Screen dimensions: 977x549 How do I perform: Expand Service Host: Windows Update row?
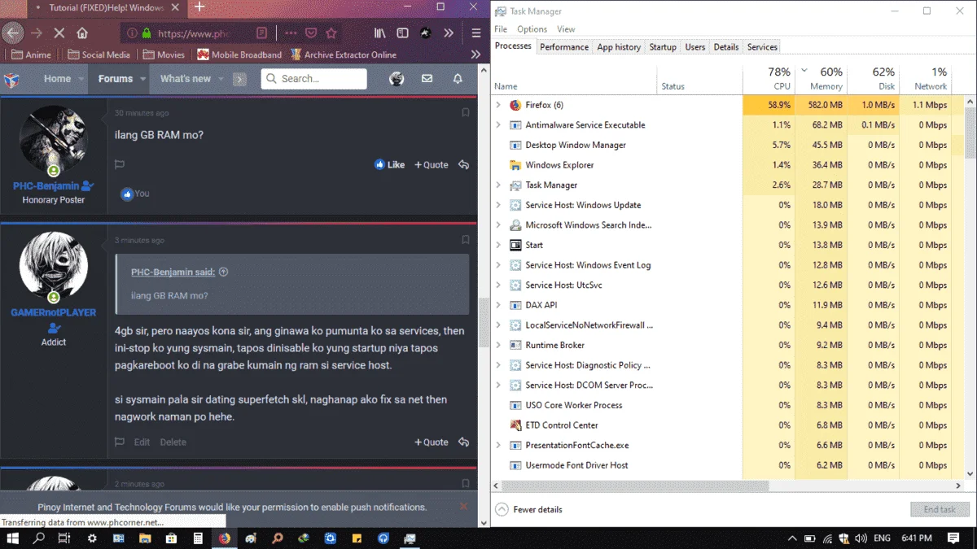click(498, 205)
